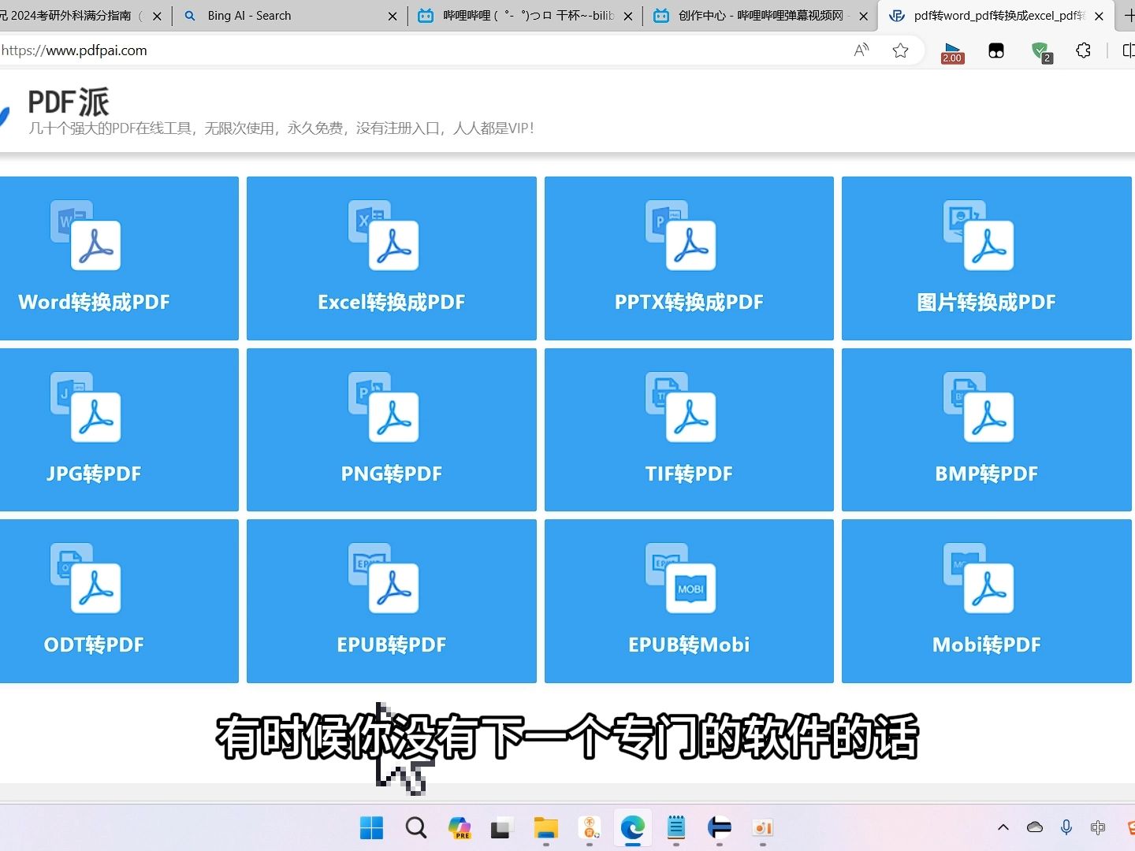The height and width of the screenshot is (851, 1135).
Task: Open the black mask extension icon
Action: coord(996,51)
